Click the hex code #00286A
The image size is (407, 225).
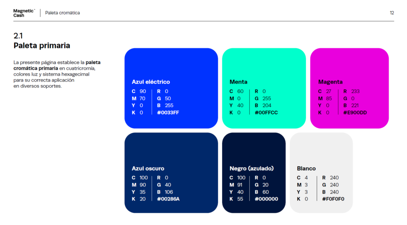168,199
